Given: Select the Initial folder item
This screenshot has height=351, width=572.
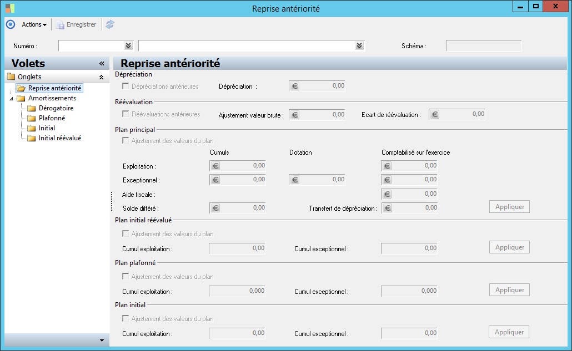Looking at the screenshot, I should 47,128.
